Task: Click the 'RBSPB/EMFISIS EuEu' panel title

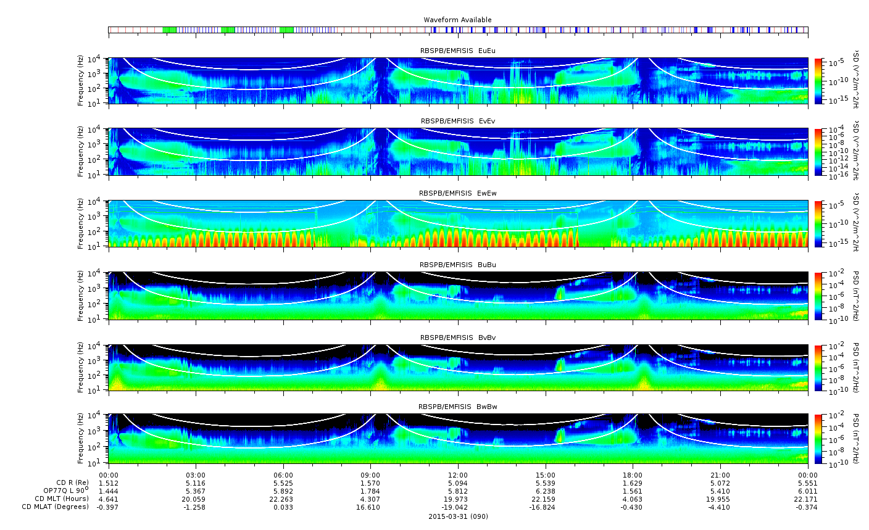Action: coord(457,51)
